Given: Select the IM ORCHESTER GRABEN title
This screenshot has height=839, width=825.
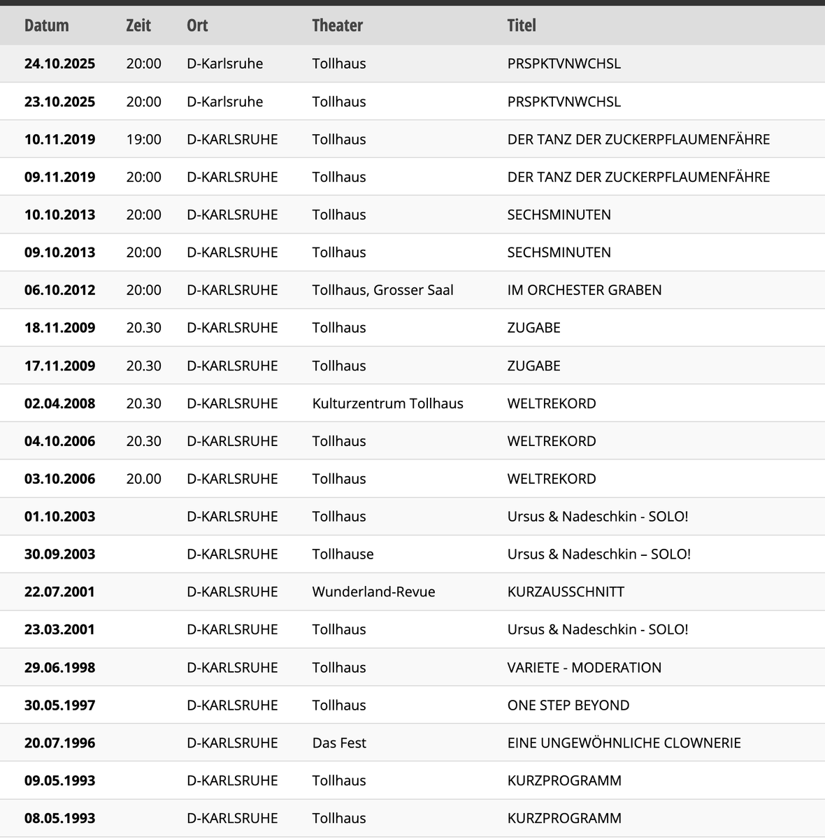Looking at the screenshot, I should [x=584, y=290].
